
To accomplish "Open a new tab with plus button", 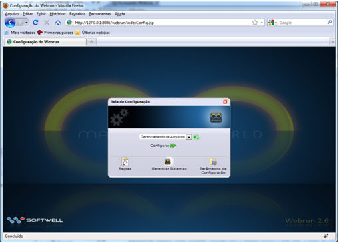I will [91, 42].
